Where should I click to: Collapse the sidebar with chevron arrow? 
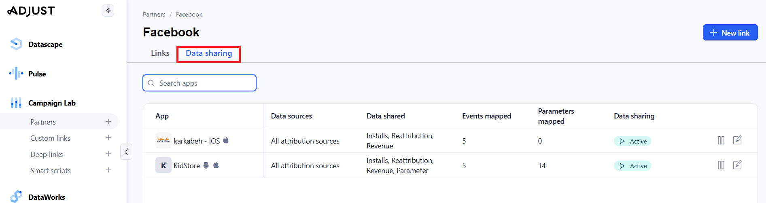pos(126,152)
